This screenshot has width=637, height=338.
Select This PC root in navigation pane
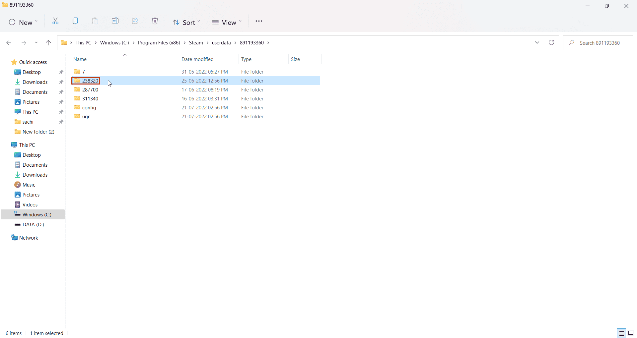coord(27,145)
